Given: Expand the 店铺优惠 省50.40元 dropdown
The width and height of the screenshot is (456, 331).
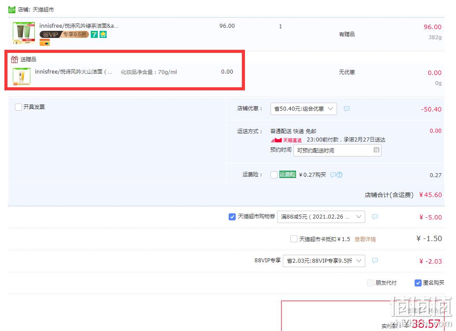Looking at the screenshot, I should (304, 109).
